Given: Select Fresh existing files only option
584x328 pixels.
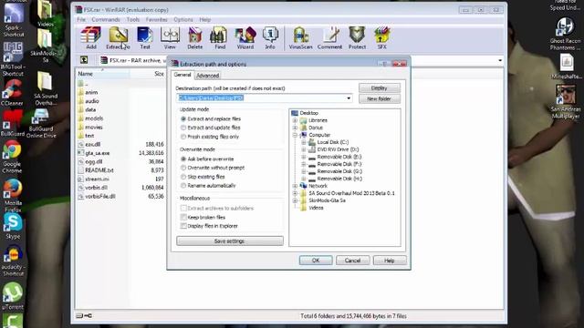Looking at the screenshot, I should coord(210,137).
